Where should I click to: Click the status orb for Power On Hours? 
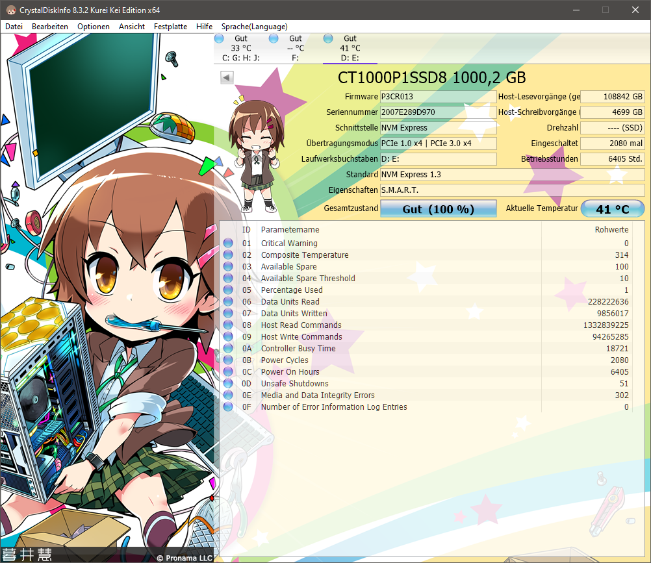(x=228, y=371)
